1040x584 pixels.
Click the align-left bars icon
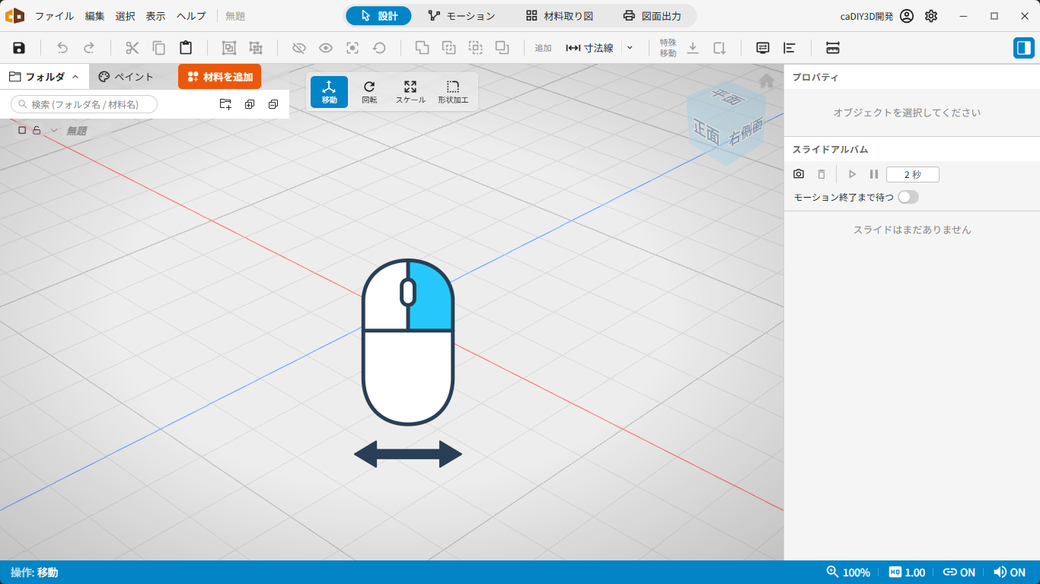[790, 48]
